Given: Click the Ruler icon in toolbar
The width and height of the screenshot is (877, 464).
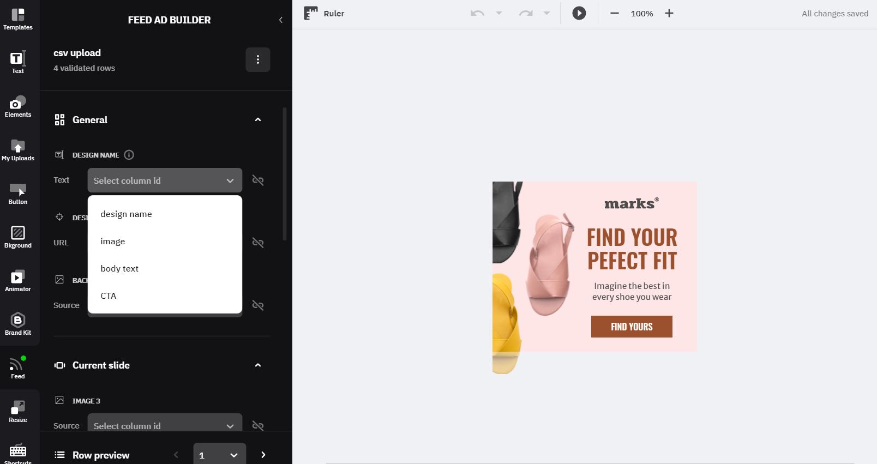Looking at the screenshot, I should [x=311, y=14].
